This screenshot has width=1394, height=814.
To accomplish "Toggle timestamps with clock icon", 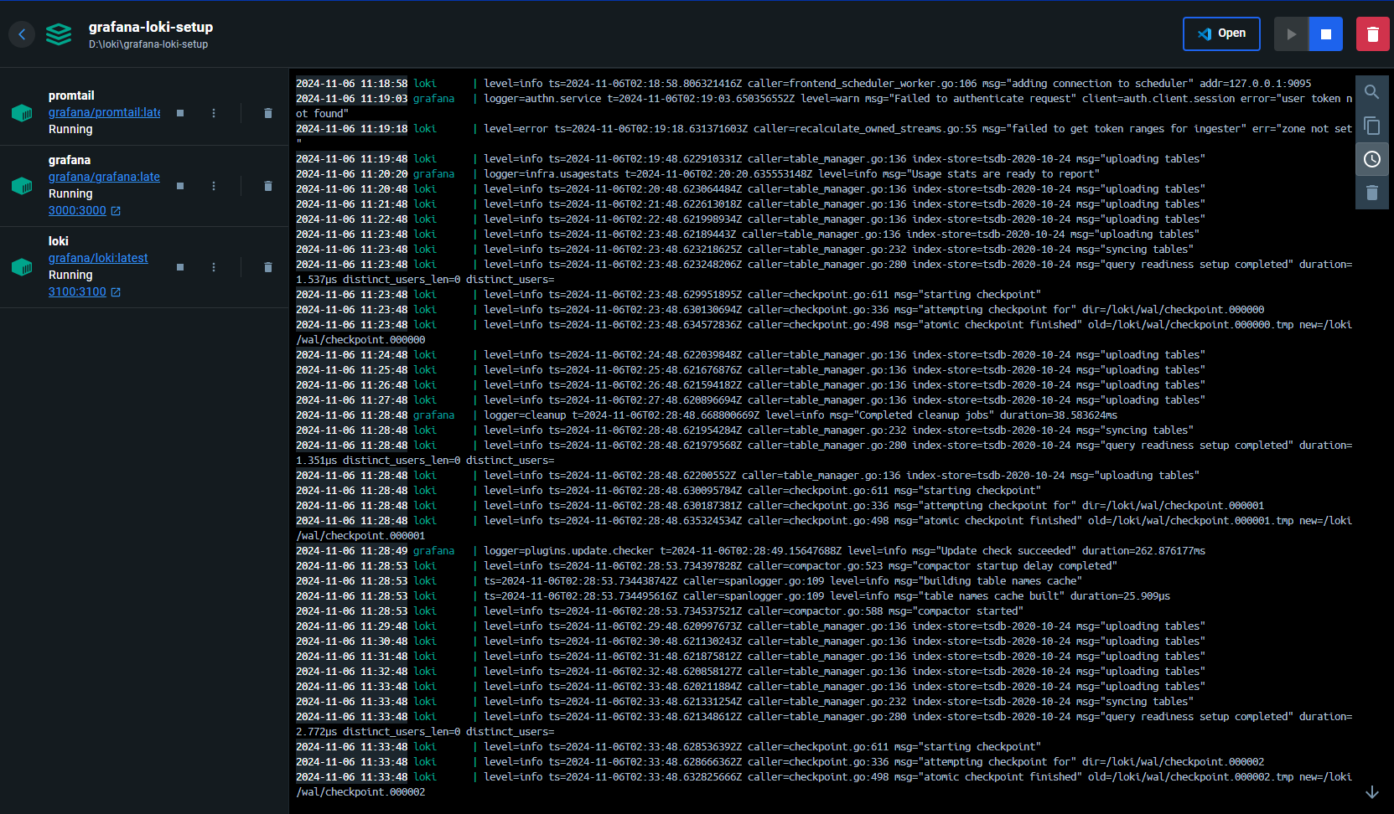I will click(1372, 159).
